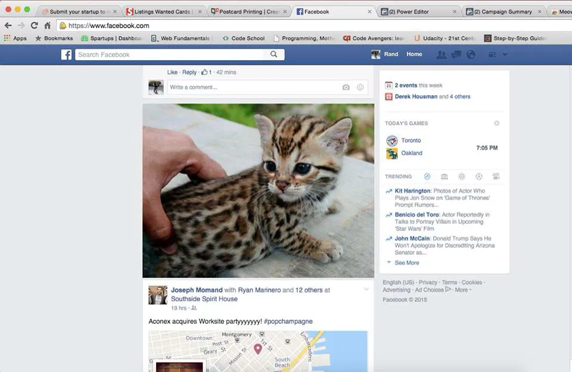This screenshot has height=372, width=572.
Task: Select the Facebook browser tab
Action: tap(334, 12)
